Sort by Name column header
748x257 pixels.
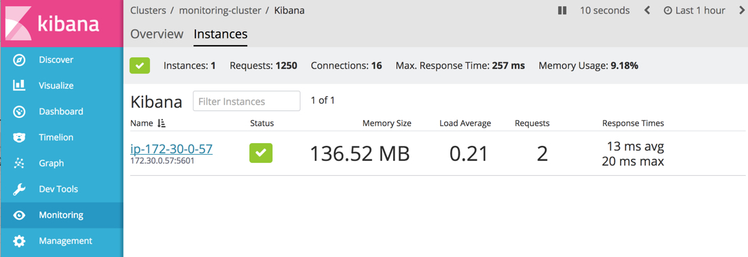click(x=142, y=123)
